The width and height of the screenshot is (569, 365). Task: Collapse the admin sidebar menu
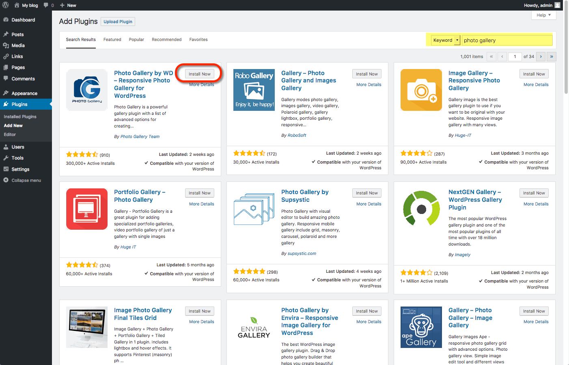click(26, 180)
